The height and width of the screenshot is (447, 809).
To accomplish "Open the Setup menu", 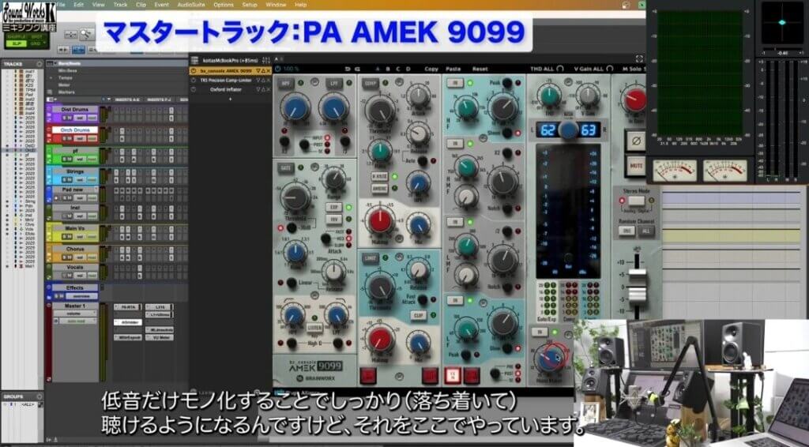I will click(250, 5).
